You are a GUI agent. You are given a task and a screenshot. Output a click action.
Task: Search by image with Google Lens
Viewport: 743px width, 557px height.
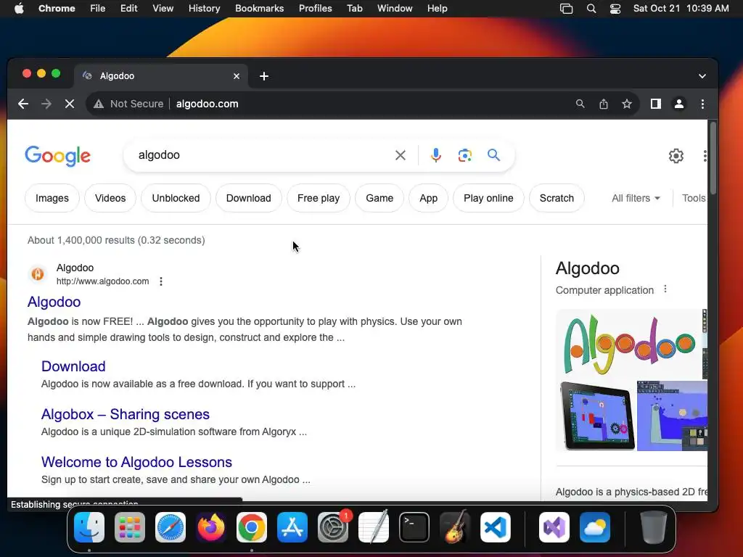(x=465, y=155)
